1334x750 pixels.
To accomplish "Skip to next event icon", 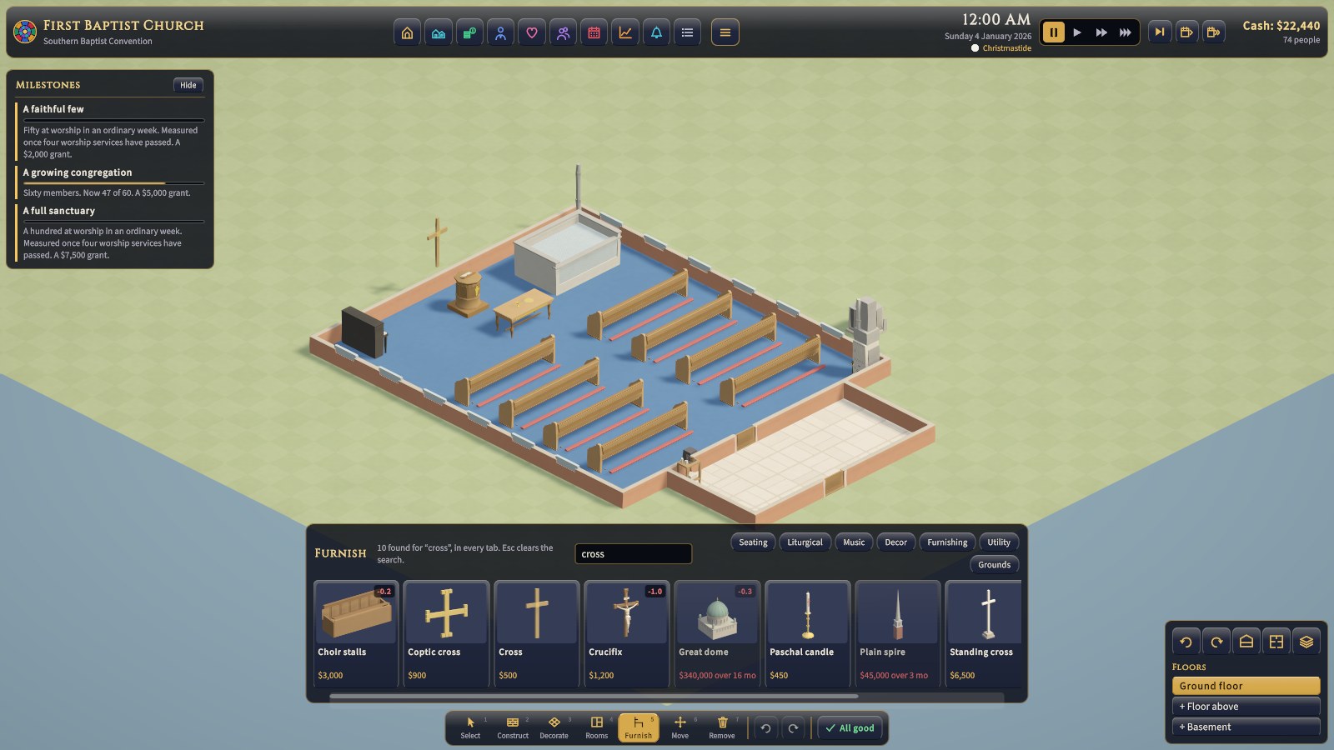I will [x=1160, y=32].
